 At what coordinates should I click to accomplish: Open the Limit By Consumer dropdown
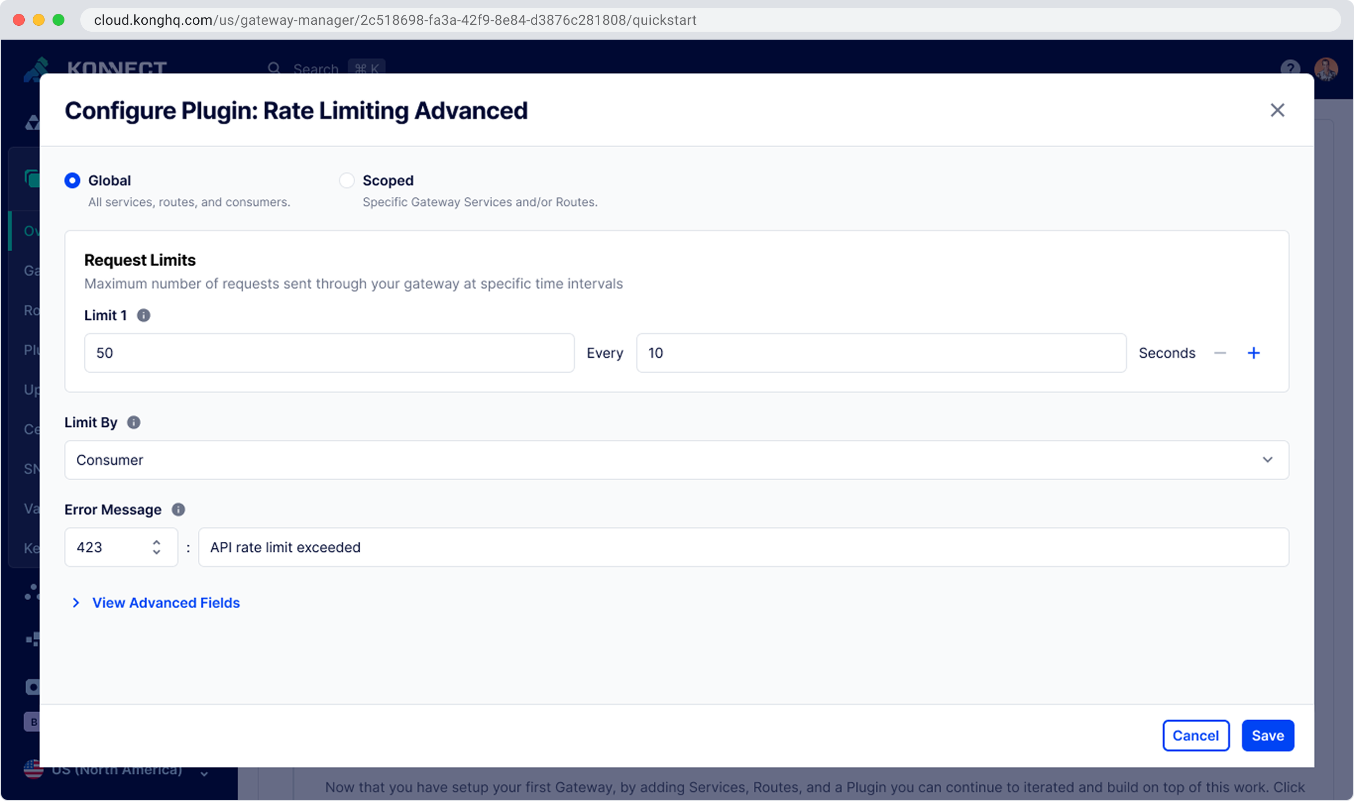click(676, 460)
